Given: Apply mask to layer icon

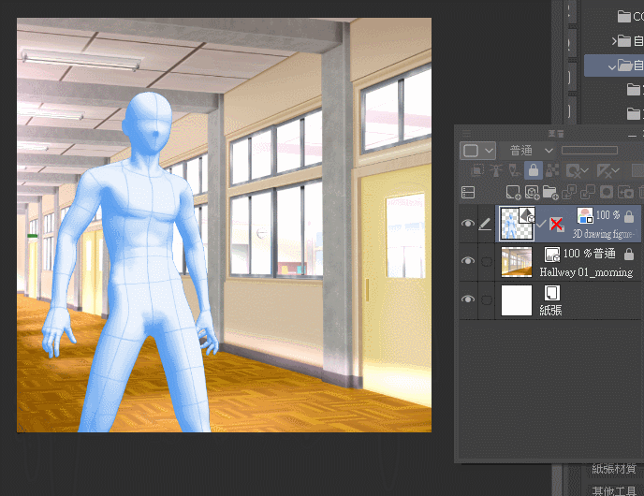Looking at the screenshot, I should (625, 192).
